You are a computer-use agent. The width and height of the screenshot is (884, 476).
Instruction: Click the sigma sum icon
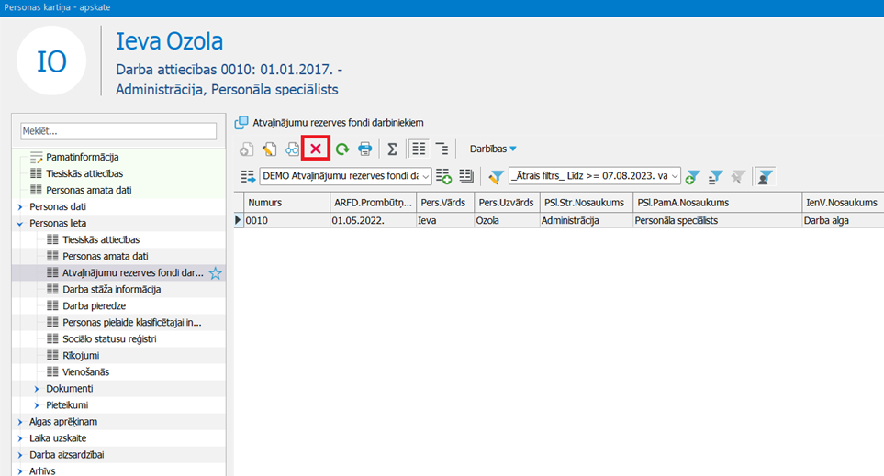click(x=392, y=149)
